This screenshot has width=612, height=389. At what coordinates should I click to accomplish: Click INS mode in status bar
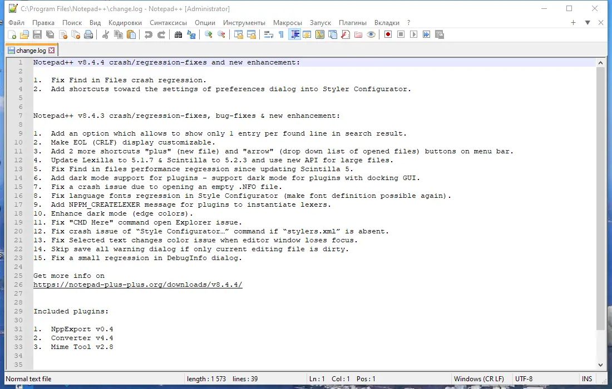586,379
